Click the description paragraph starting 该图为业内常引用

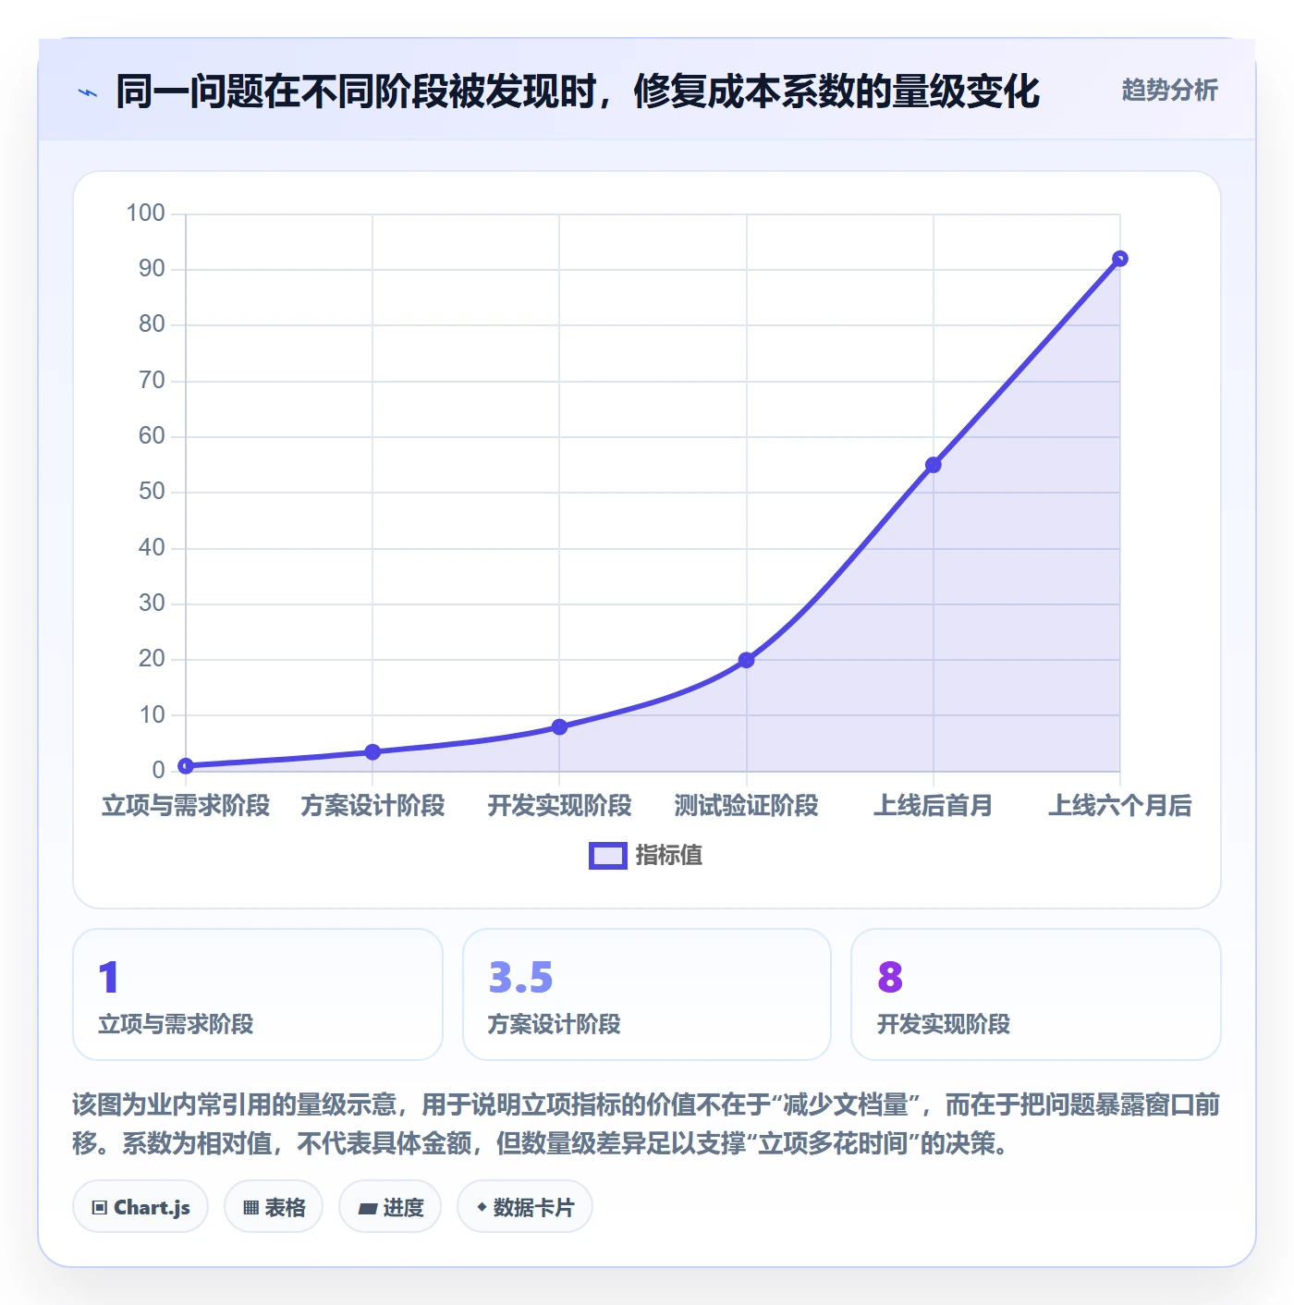coord(647,1124)
